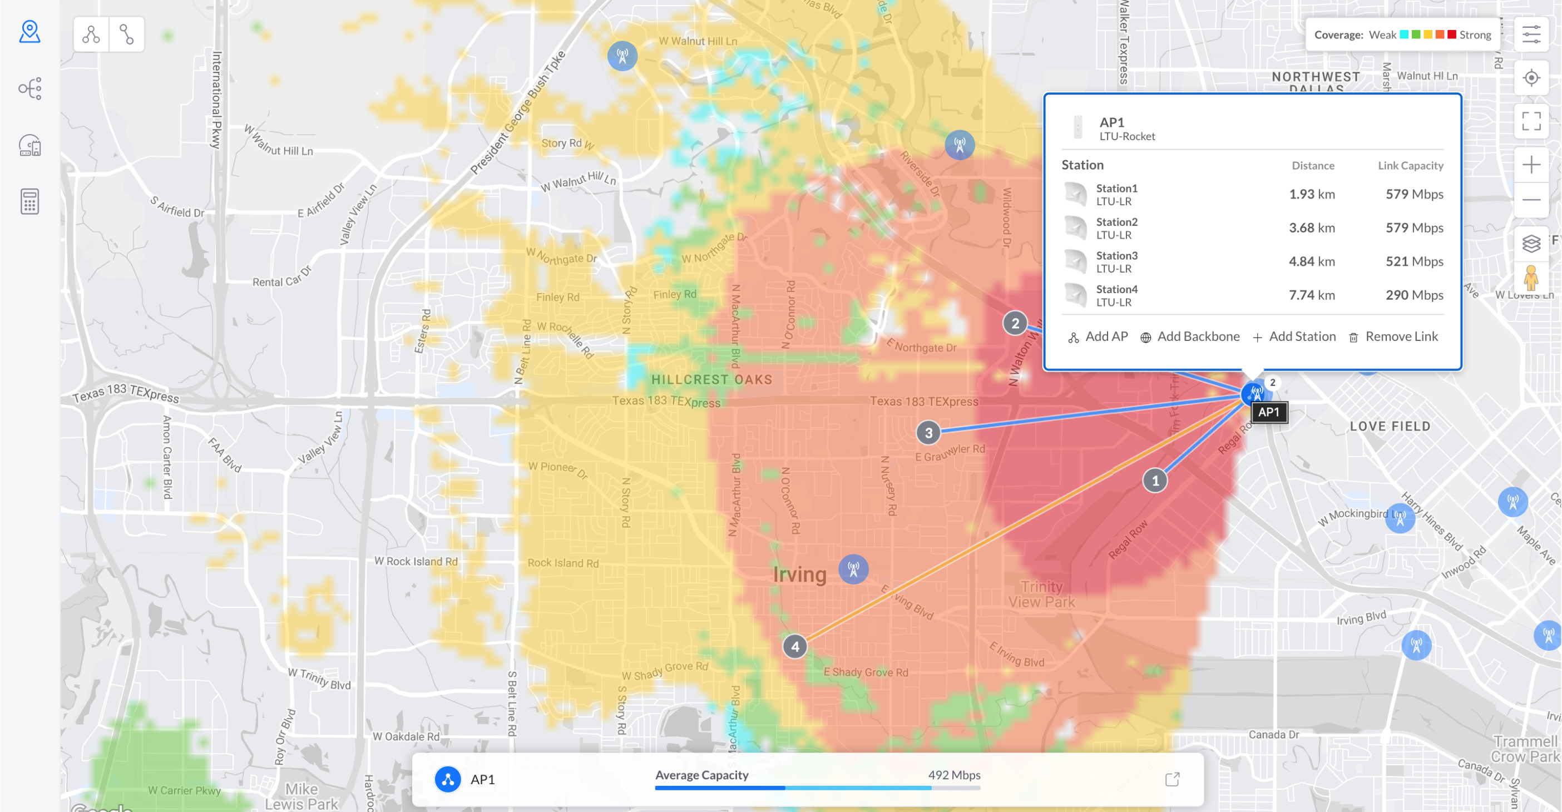Zoom out of the map
Screen dimensions: 1562x812
pyautogui.click(x=1533, y=200)
